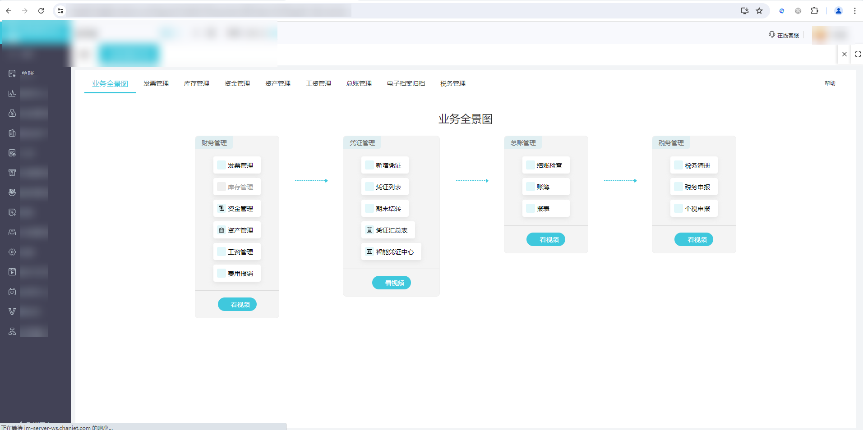Click the building icon in sidebar
This screenshot has height=430, width=863.
tap(12, 133)
